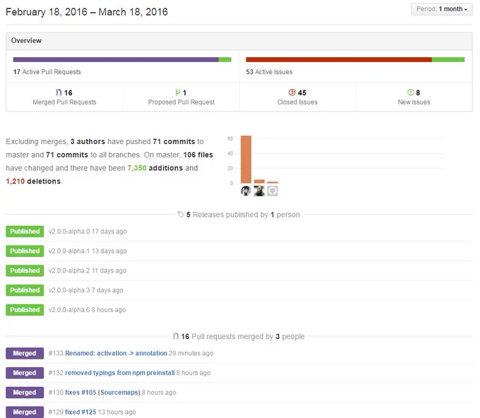The width and height of the screenshot is (480, 418).
Task: Click the first contributor avatar under the tallest bar
Action: click(x=246, y=191)
